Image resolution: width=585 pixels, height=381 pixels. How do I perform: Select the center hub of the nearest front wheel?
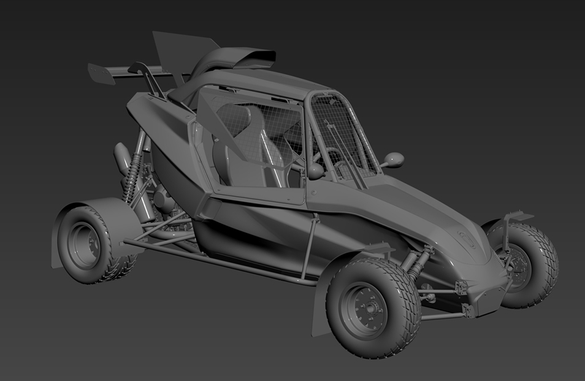366,311
